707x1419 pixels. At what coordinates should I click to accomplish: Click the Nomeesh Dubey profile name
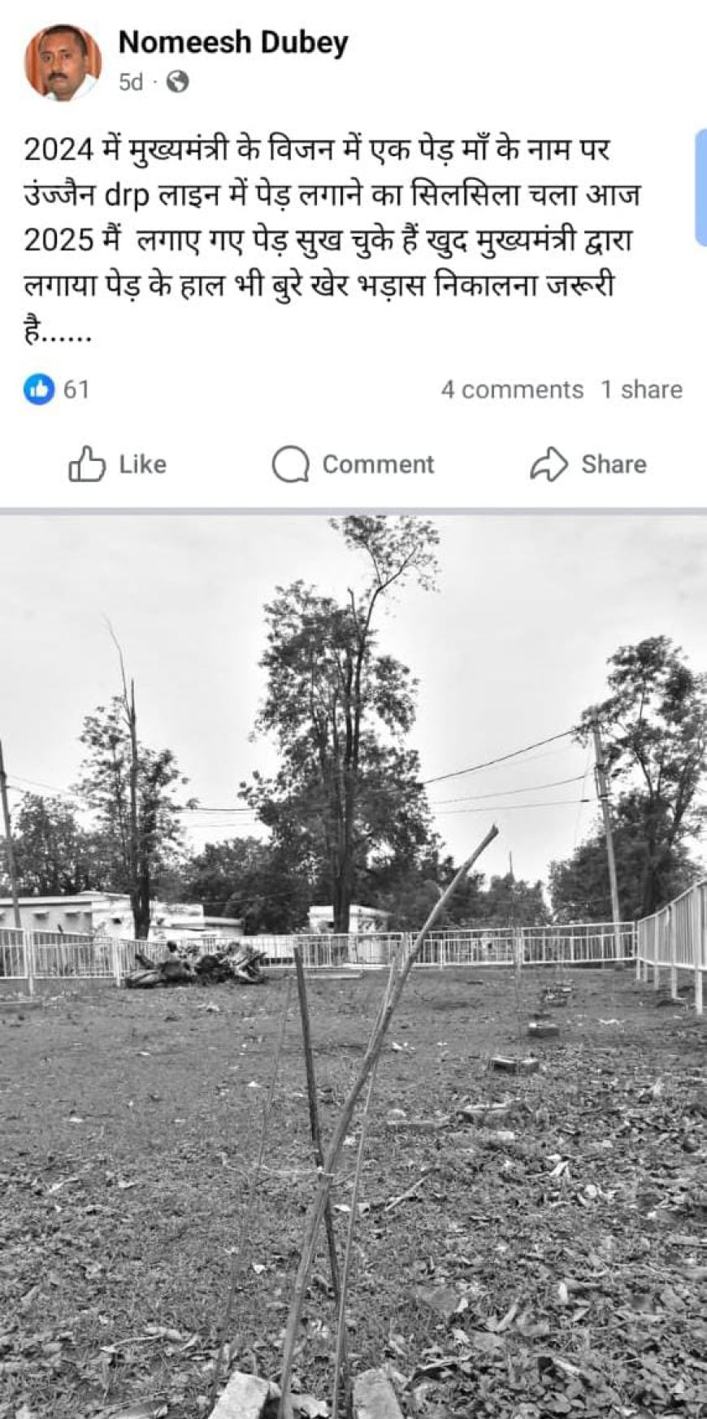click(x=233, y=42)
